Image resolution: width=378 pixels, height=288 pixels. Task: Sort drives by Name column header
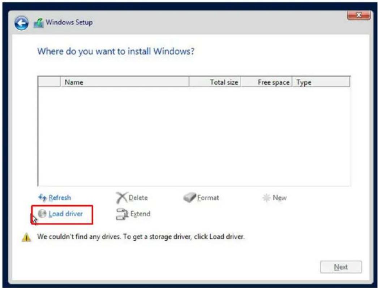[124, 82]
